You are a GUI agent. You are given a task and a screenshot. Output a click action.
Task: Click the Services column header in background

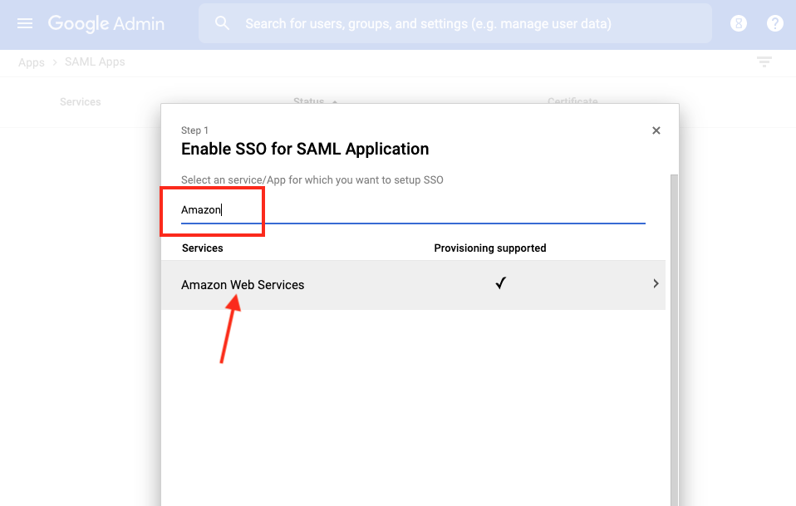(x=81, y=102)
